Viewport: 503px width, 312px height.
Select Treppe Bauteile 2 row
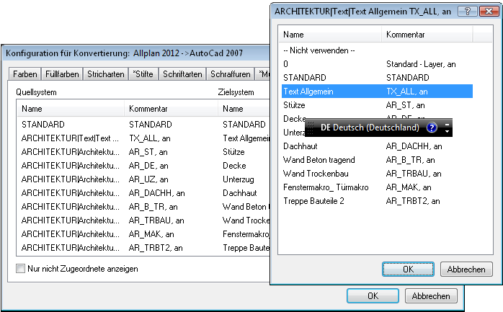point(377,201)
